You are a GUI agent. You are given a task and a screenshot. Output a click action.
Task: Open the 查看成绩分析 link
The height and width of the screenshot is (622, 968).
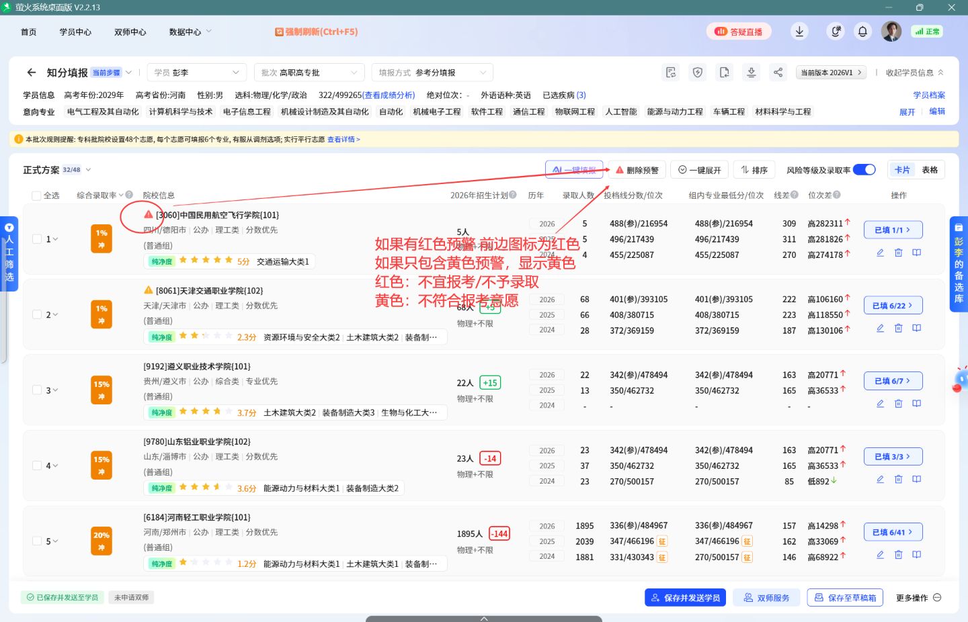click(389, 95)
